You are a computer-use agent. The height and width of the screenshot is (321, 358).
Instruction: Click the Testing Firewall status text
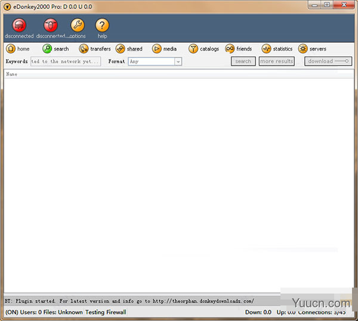[x=106, y=312]
